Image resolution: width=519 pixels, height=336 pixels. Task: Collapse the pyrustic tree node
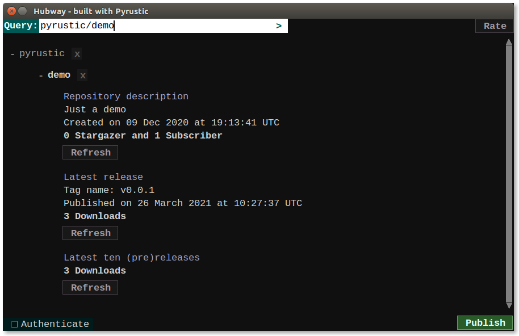[12, 54]
